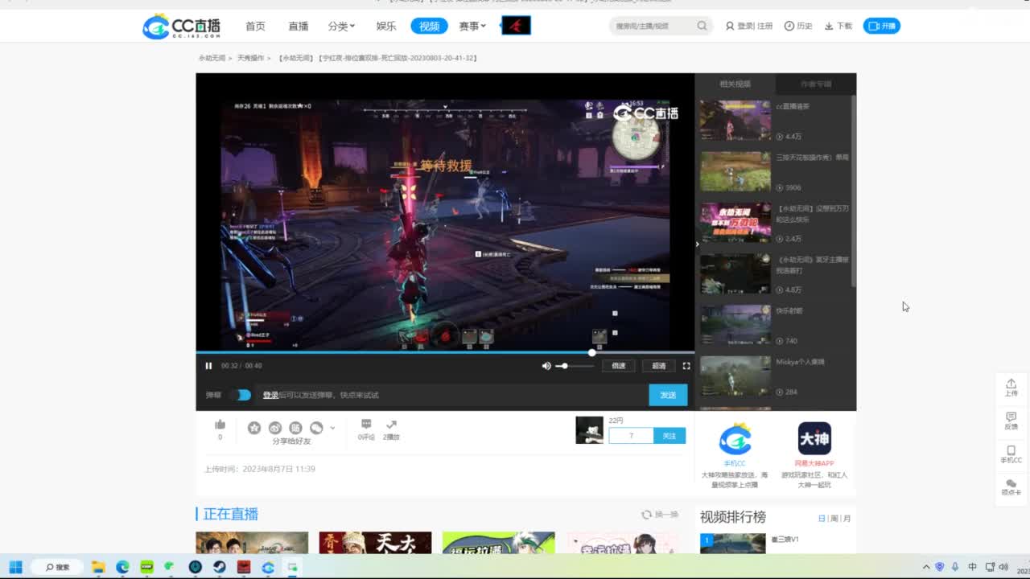Click the 登录 link in the danmaku bar
The width and height of the screenshot is (1030, 579).
click(x=270, y=395)
